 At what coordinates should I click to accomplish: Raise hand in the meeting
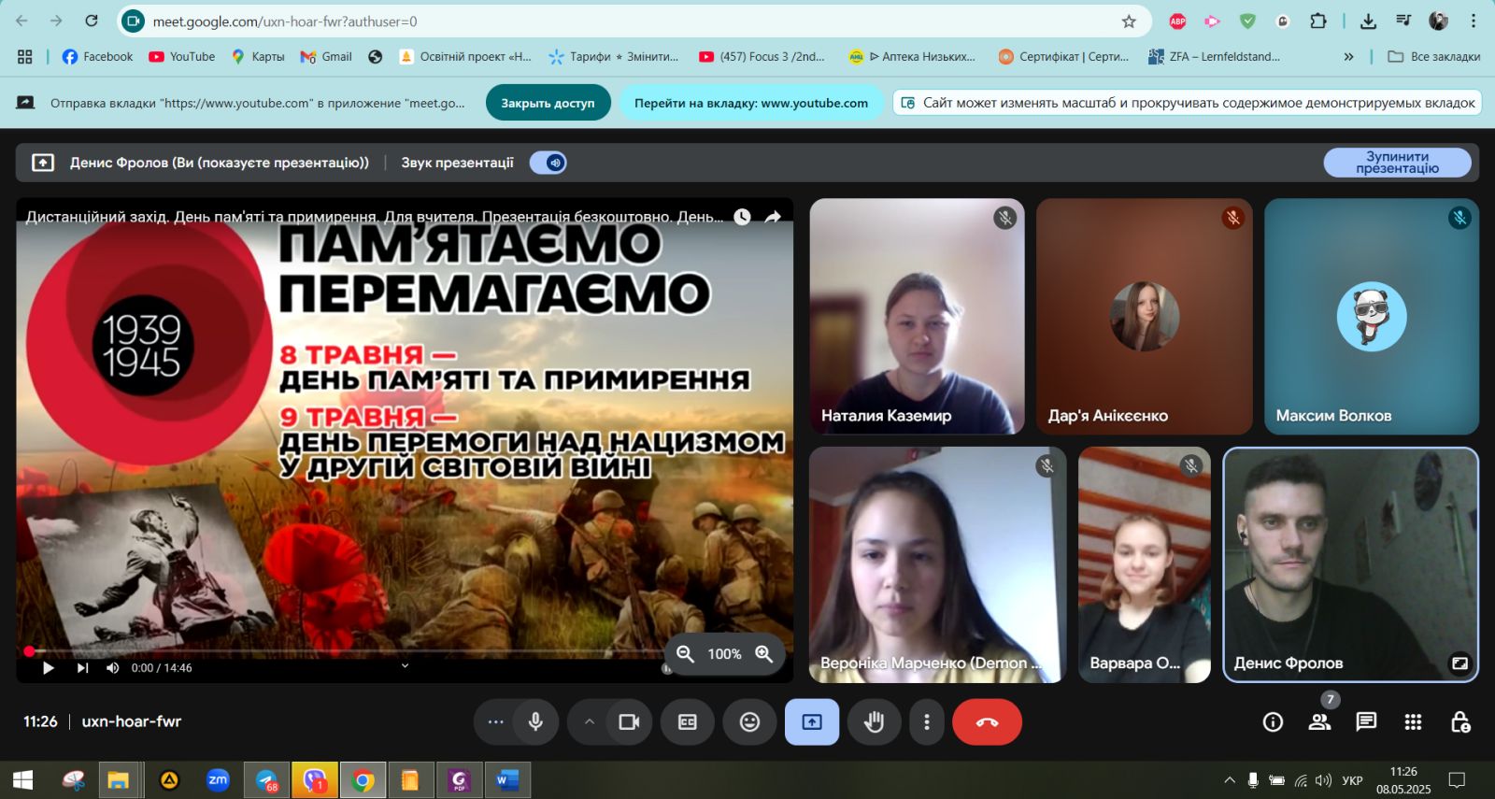(875, 722)
